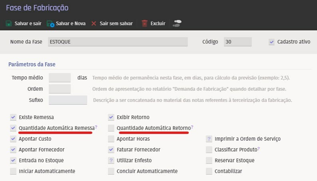Uncheck the Existe Remessa checkbox
The height and width of the screenshot is (181, 317).
click(13, 117)
